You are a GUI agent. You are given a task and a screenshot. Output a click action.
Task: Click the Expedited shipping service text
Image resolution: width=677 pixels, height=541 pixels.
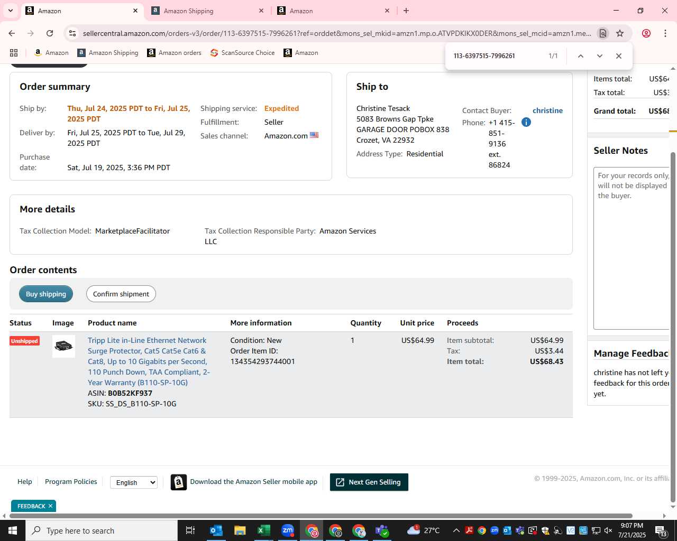(281, 108)
